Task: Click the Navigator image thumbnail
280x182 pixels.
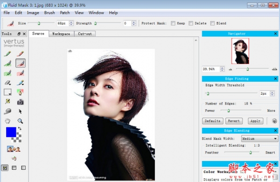Action: tap(240, 51)
